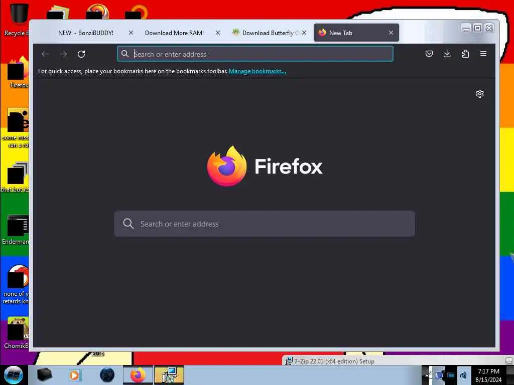This screenshot has height=385, width=514.
Task: Maximize the Firefox window
Action: tap(478, 28)
